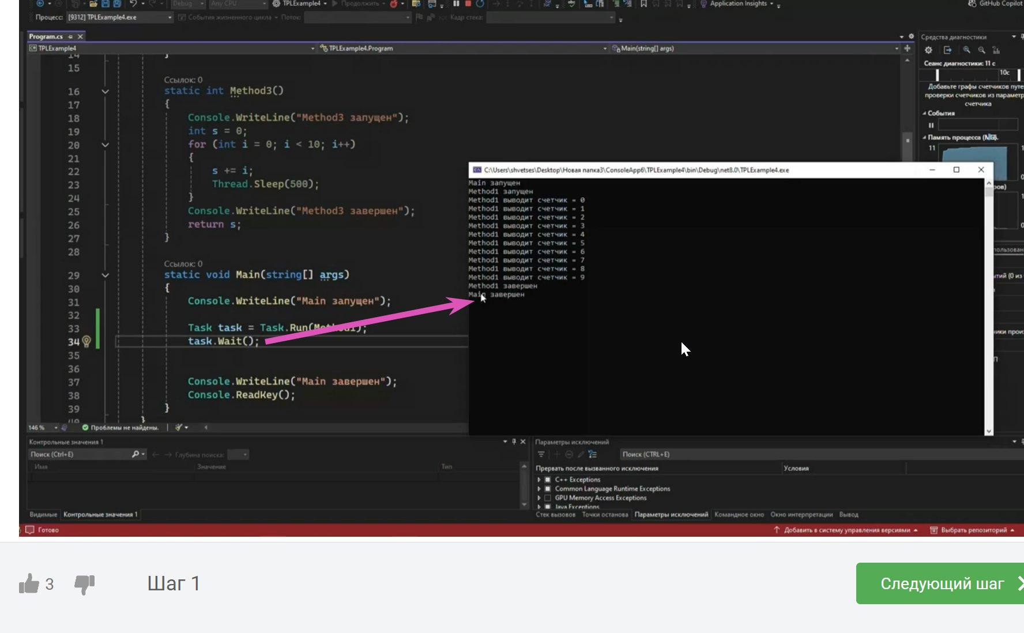Click the thumbs up like icon
This screenshot has width=1024, height=633.
coord(29,584)
